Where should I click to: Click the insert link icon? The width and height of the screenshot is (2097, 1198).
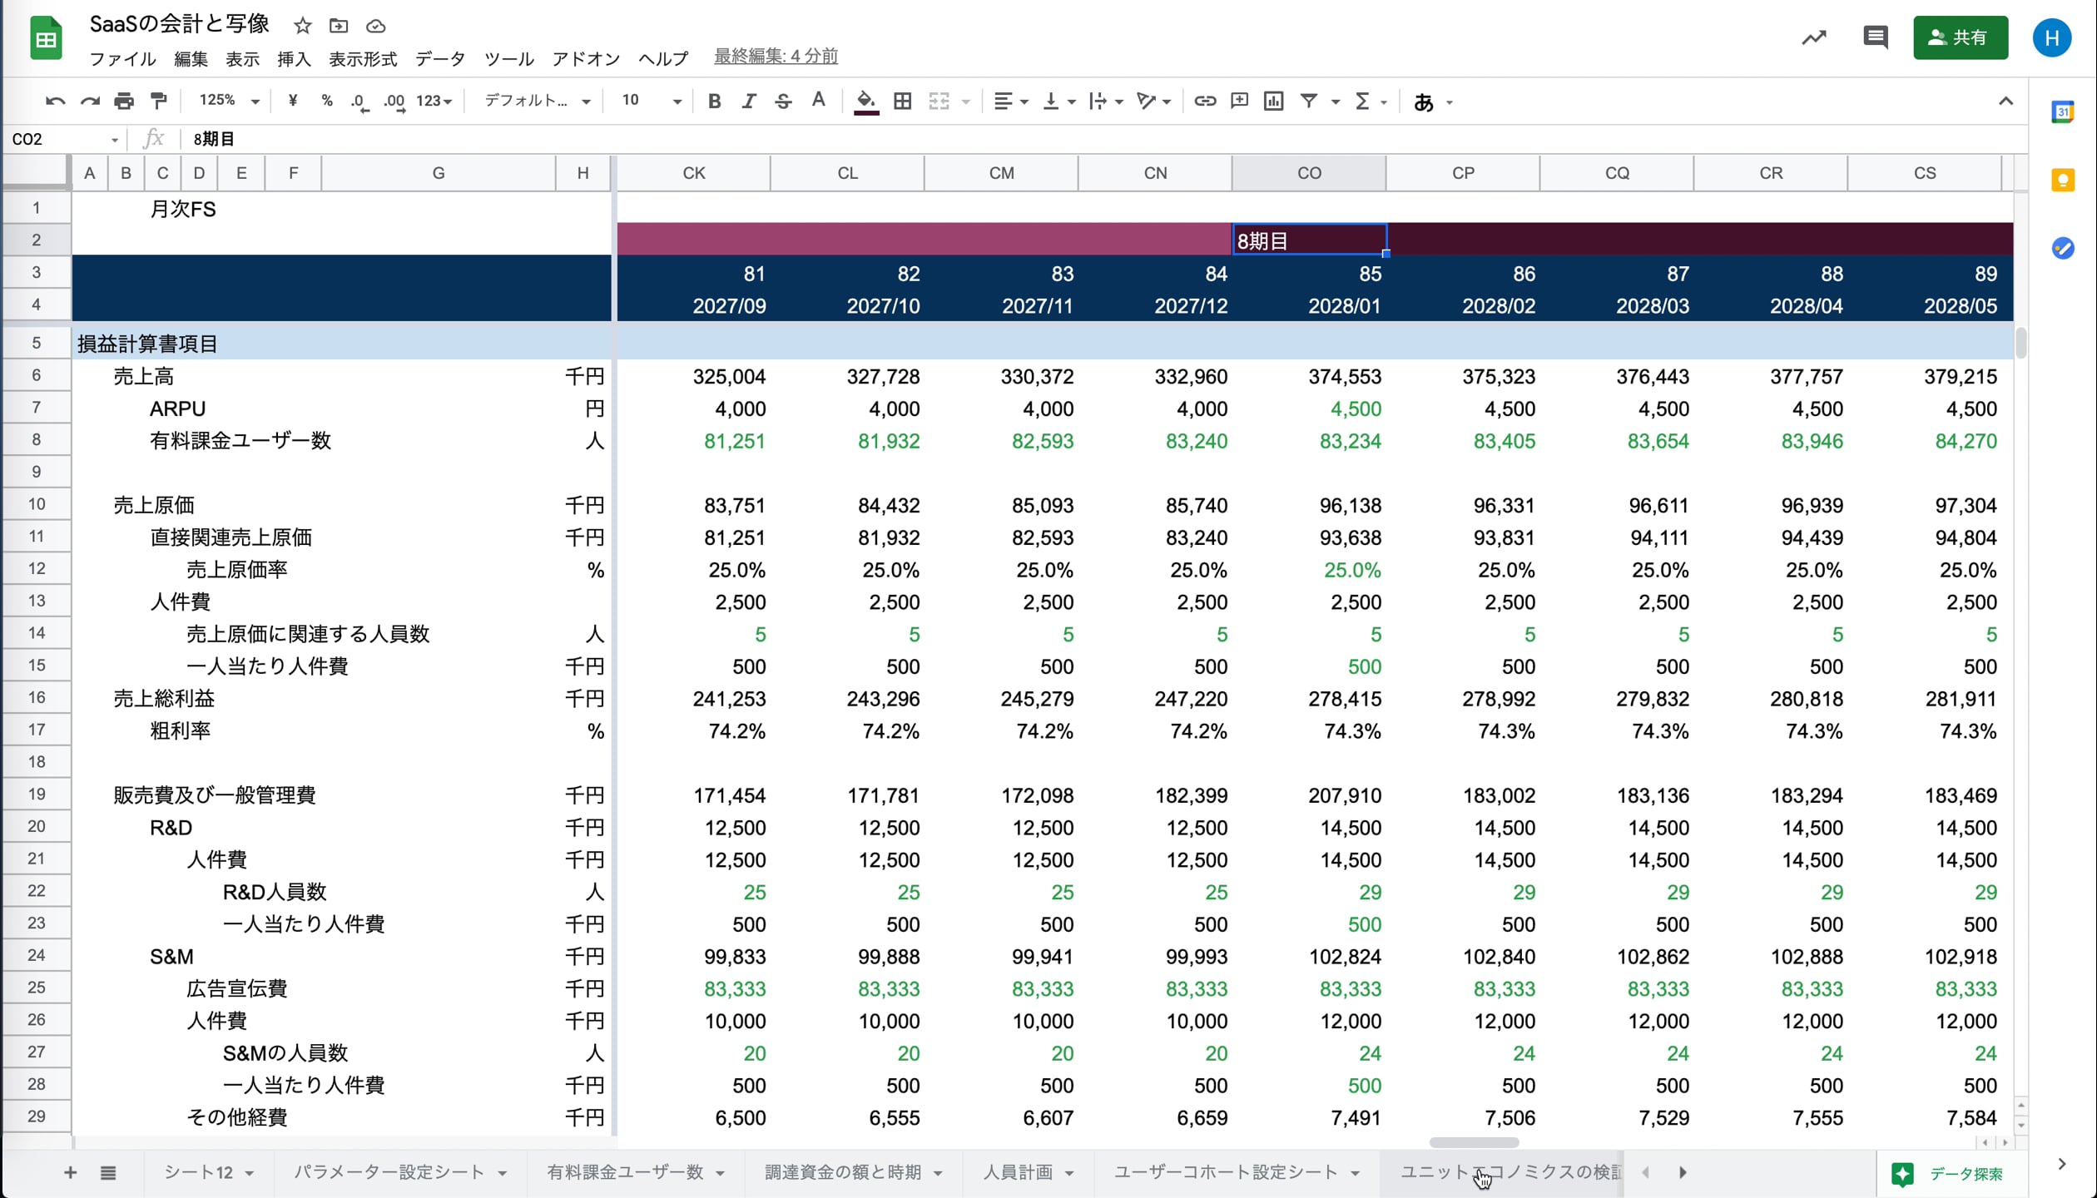coord(1204,101)
